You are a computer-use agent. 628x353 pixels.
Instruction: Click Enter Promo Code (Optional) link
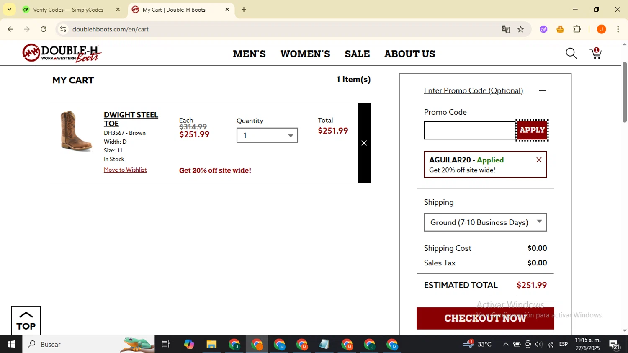pyautogui.click(x=474, y=90)
